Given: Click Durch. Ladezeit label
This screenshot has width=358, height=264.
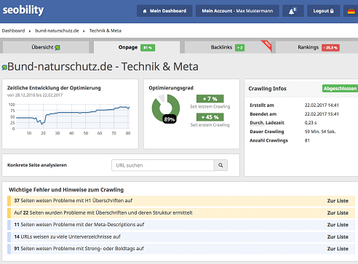Looking at the screenshot, I should coord(267,123).
